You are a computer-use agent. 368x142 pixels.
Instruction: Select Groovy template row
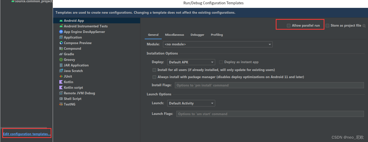(x=97, y=60)
